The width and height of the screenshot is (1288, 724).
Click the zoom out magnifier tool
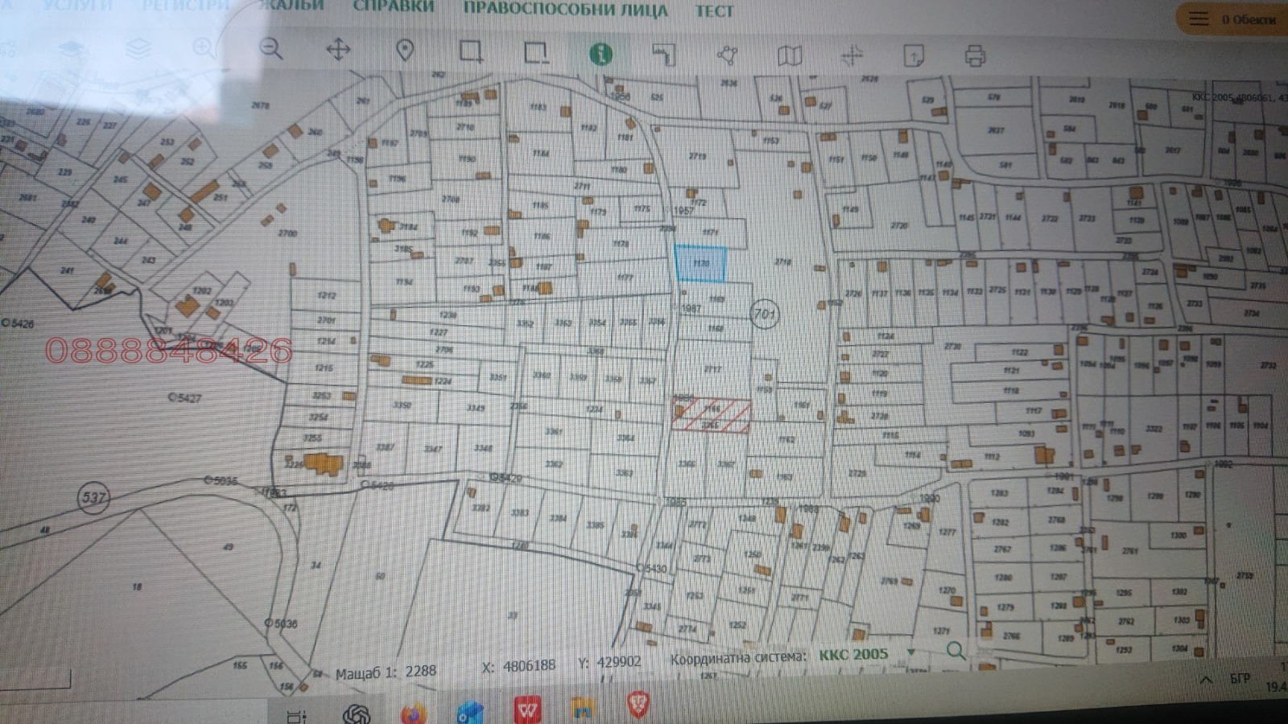271,49
